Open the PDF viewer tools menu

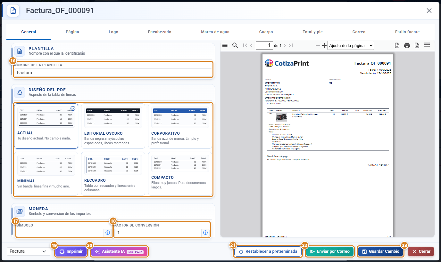tap(427, 45)
